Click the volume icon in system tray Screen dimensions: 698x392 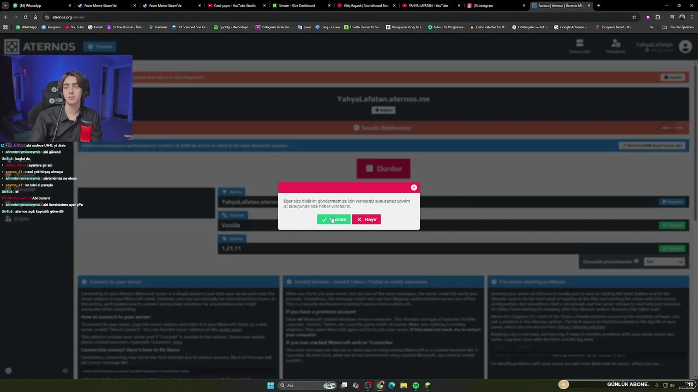pos(672,385)
